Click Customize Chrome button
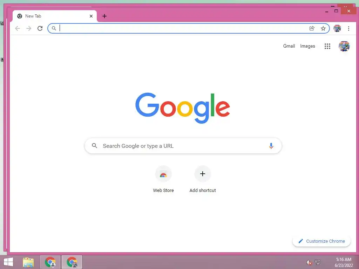359x269 pixels. (x=321, y=241)
